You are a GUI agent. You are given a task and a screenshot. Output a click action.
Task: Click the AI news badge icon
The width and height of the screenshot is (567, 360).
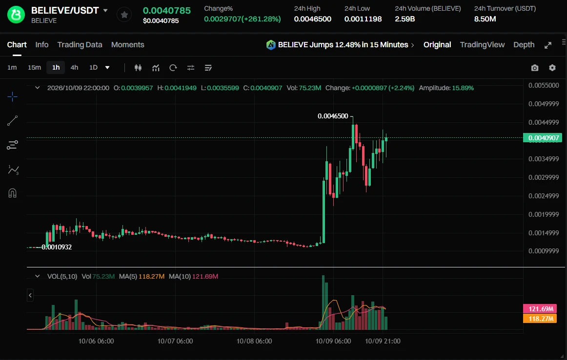point(271,45)
